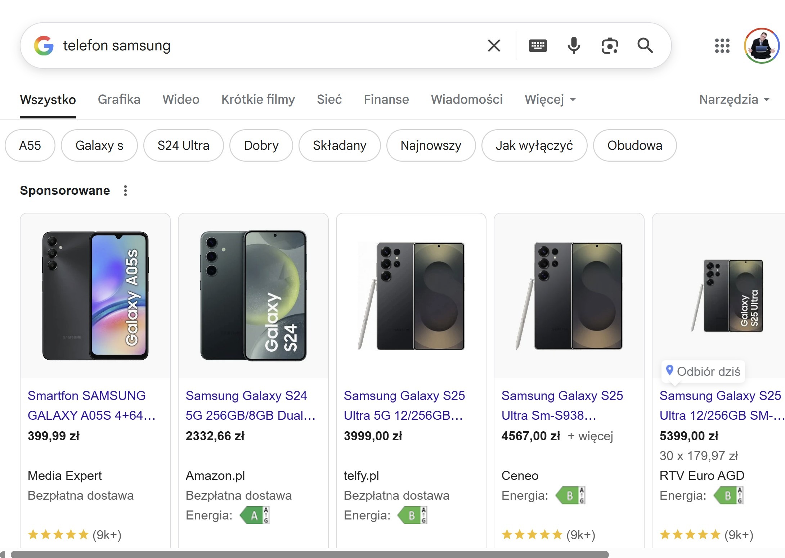This screenshot has width=785, height=558.
Task: Open the Sponsorowane three-dot options menu
Action: [x=125, y=190]
